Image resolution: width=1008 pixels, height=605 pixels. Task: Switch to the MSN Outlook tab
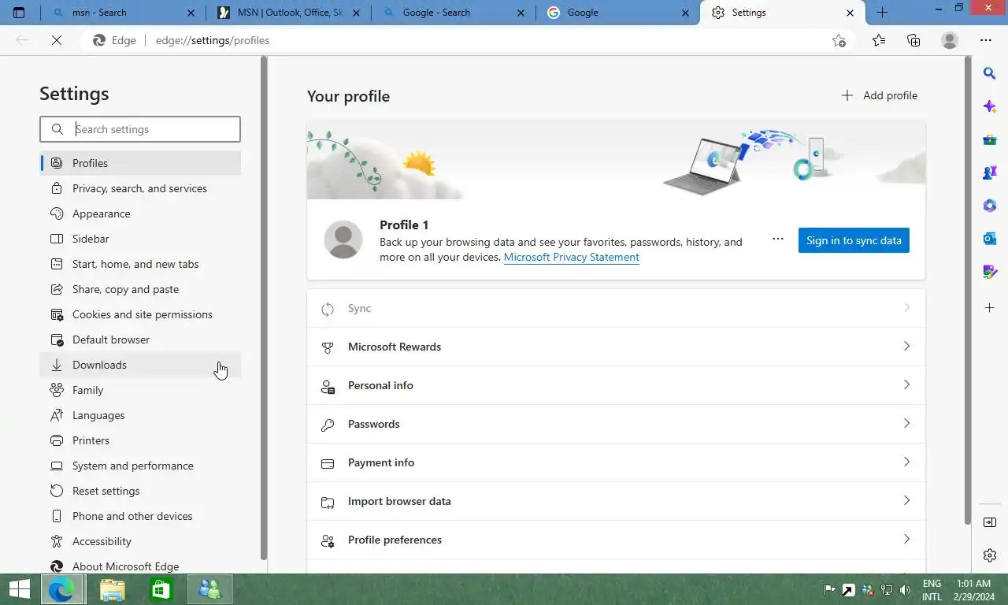click(x=289, y=13)
